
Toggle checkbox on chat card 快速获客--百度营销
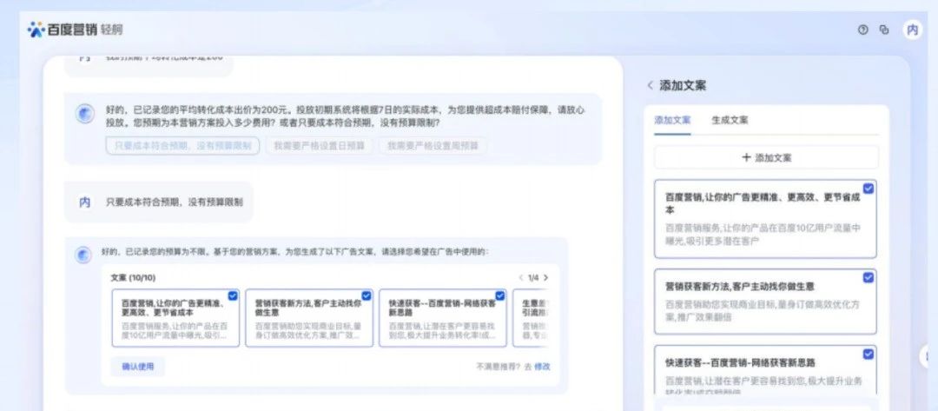click(500, 295)
